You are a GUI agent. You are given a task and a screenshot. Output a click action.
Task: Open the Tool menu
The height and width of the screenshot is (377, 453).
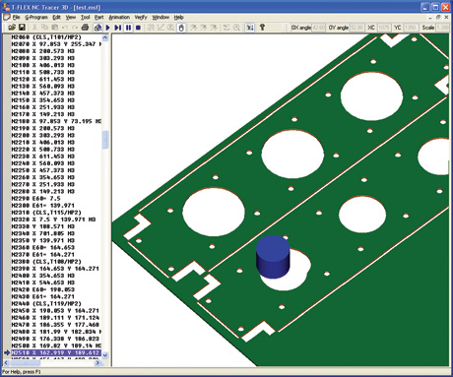(86, 17)
